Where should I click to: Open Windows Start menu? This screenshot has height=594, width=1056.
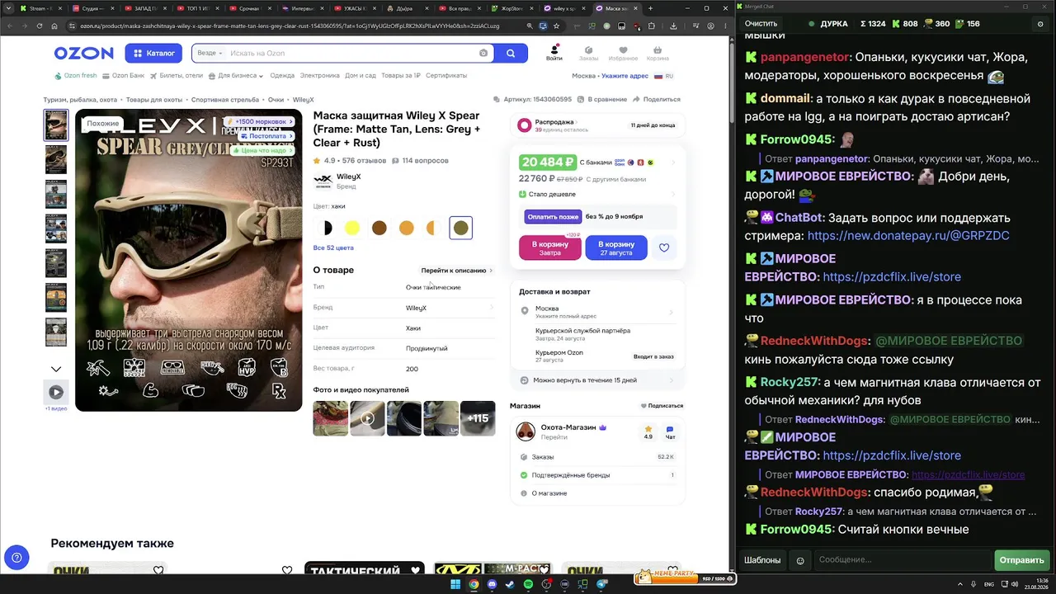[x=455, y=585]
